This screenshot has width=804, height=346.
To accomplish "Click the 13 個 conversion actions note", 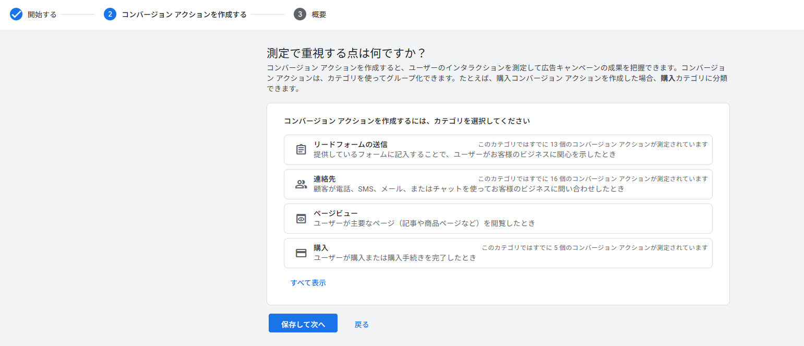I will coord(593,145).
